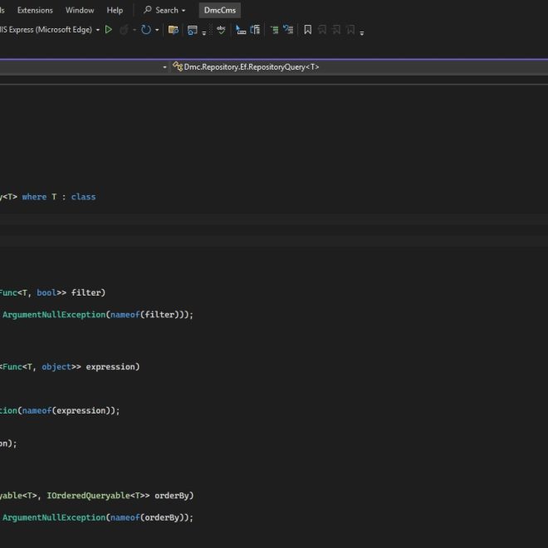Image resolution: width=548 pixels, height=548 pixels.
Task: Clear all bookmarks icon
Action: pyautogui.click(x=350, y=30)
